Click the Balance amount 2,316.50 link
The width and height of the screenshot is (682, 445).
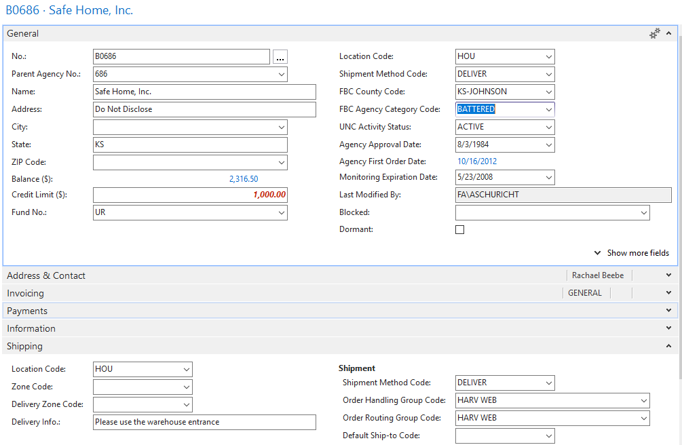(x=244, y=179)
